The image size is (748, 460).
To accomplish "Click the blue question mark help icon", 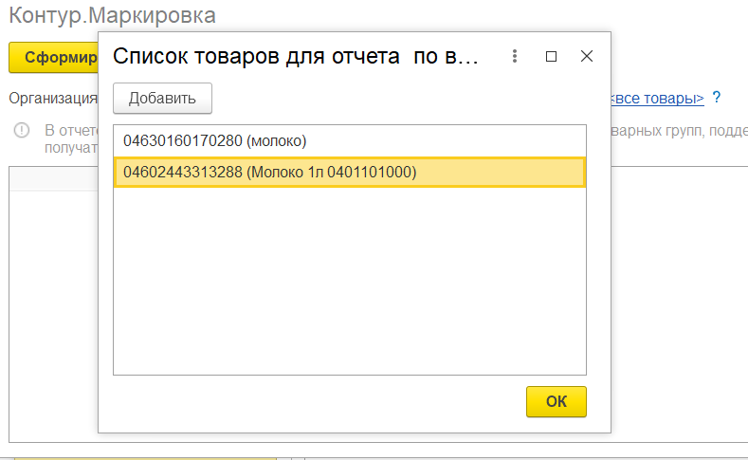I will (717, 98).
